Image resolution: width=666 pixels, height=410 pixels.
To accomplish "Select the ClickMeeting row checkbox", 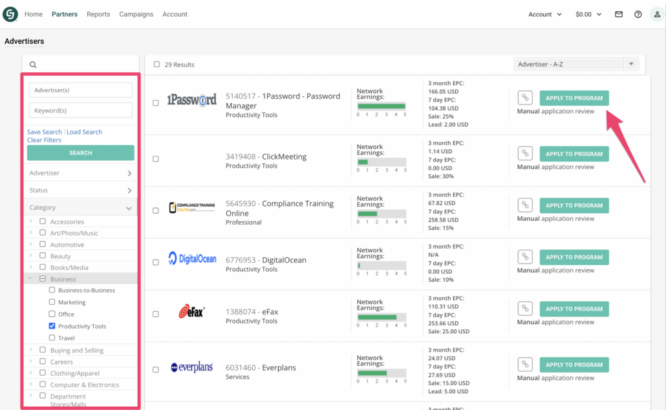I will (x=156, y=159).
